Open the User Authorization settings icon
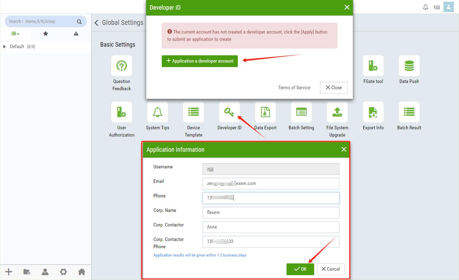The height and width of the screenshot is (280, 459). [121, 112]
